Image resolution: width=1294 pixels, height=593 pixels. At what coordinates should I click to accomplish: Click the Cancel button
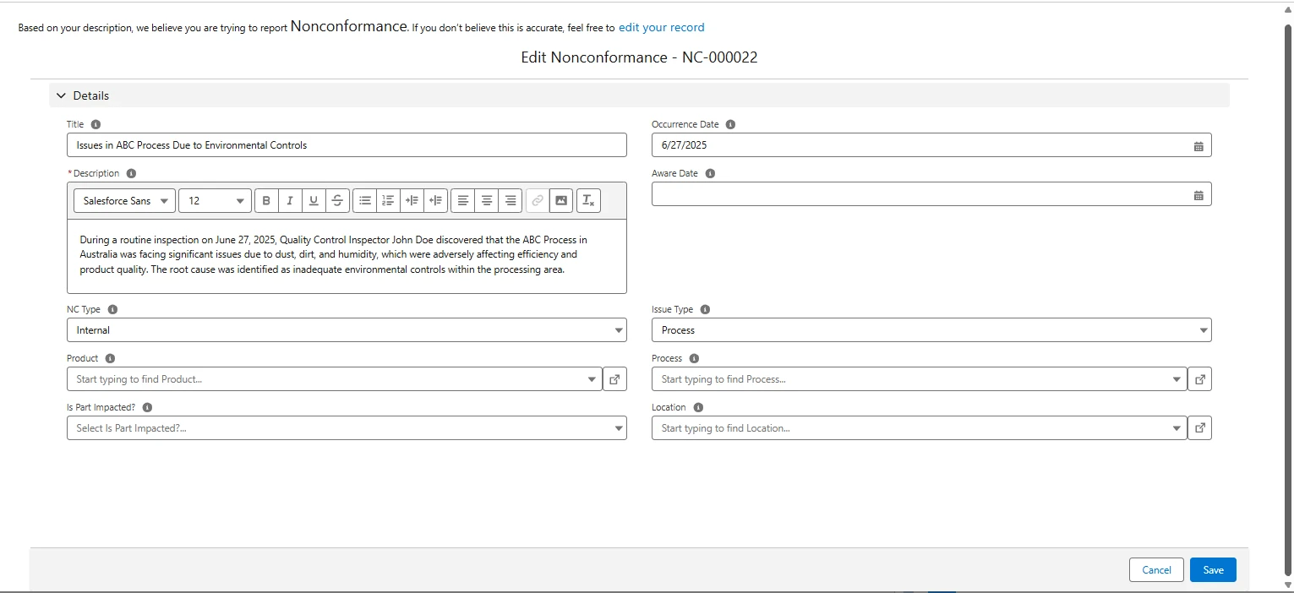tap(1156, 570)
